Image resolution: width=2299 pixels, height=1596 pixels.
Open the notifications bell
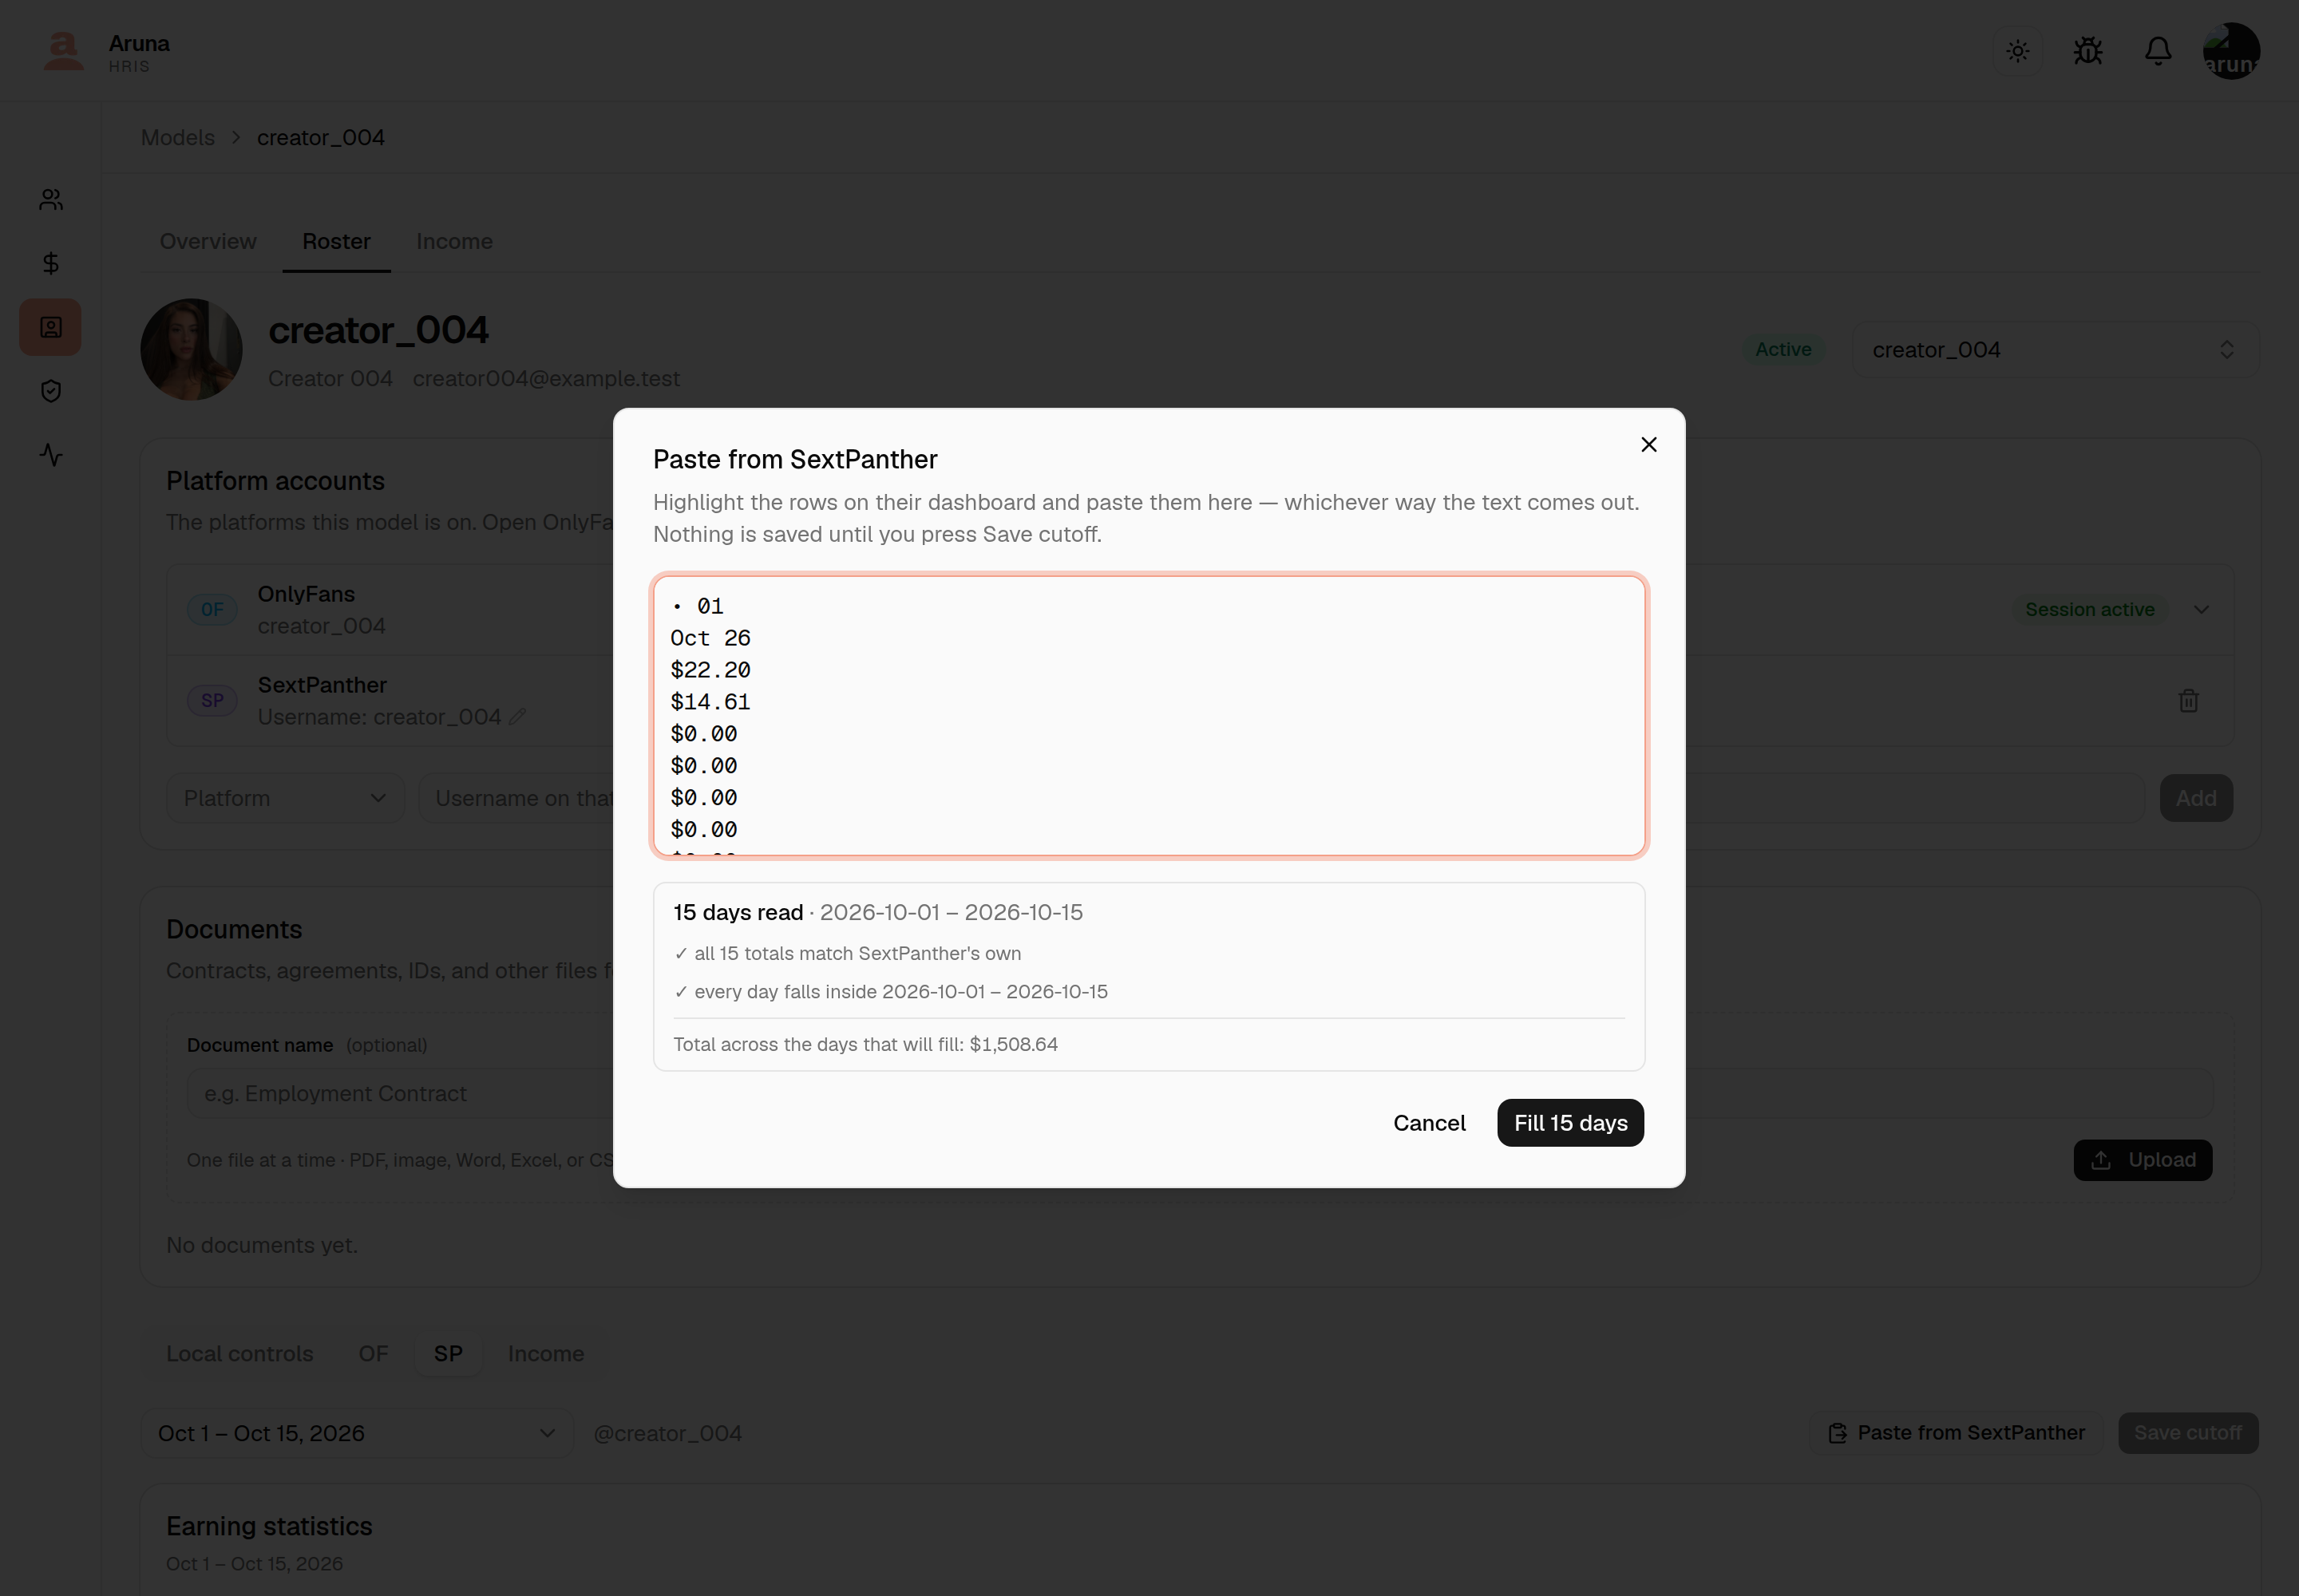coord(2157,51)
